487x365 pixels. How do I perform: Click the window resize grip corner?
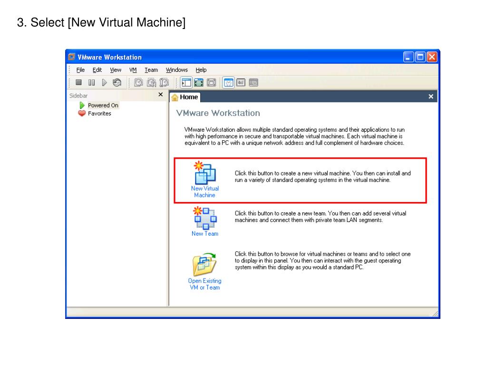[435, 314]
